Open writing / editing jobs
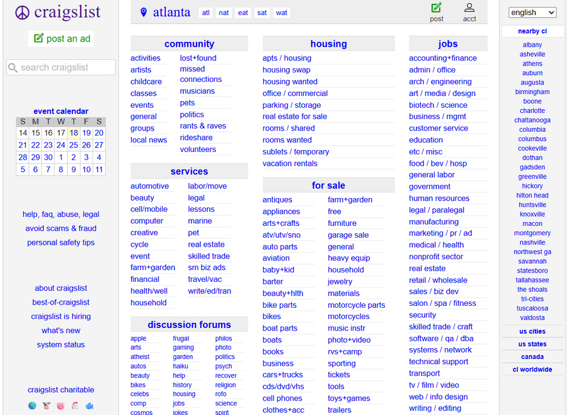This screenshot has height=415, width=567. pos(435,409)
